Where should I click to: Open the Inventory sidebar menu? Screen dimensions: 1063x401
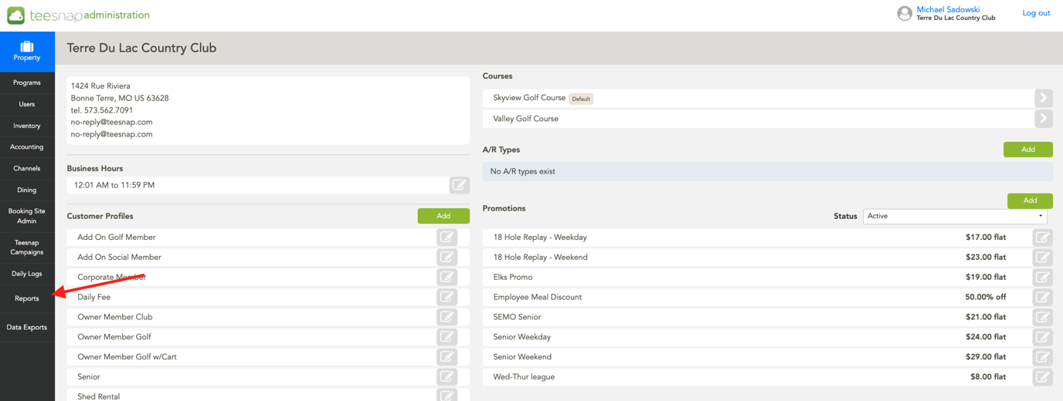point(27,126)
